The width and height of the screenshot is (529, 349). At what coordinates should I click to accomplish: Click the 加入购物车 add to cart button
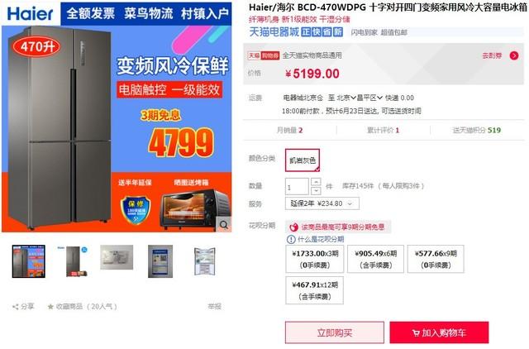coord(439,332)
